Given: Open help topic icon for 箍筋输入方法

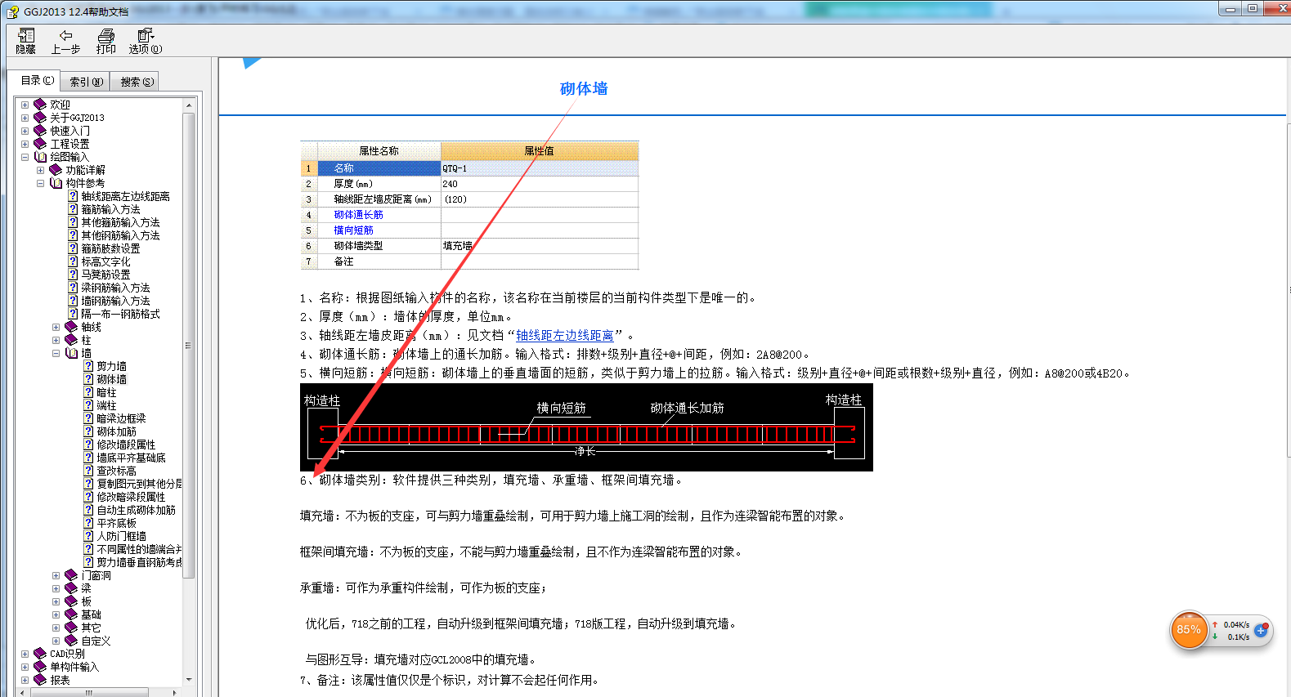Looking at the screenshot, I should 73,209.
